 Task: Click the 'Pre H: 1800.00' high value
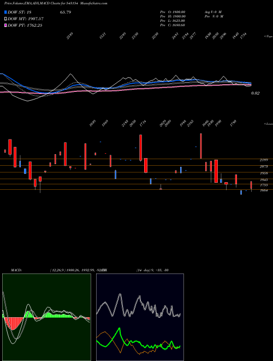pos(173,16)
